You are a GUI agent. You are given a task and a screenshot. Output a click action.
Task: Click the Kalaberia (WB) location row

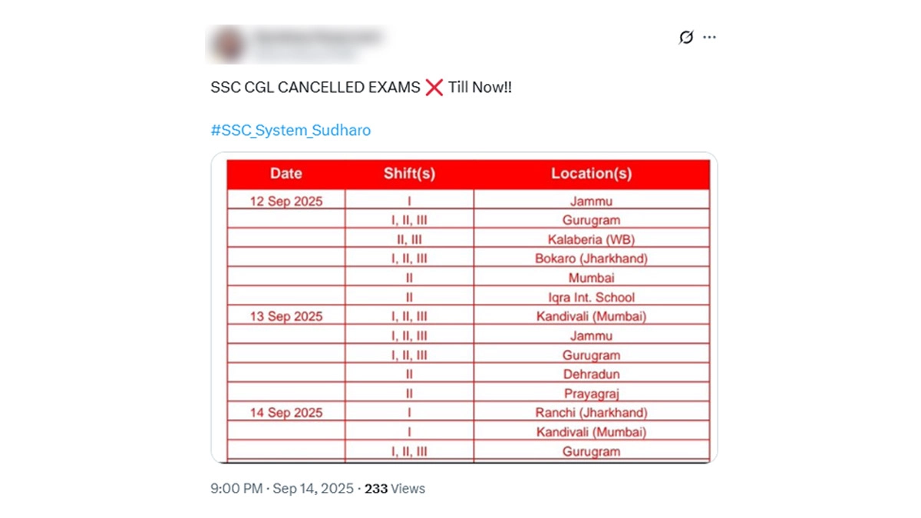(x=591, y=239)
